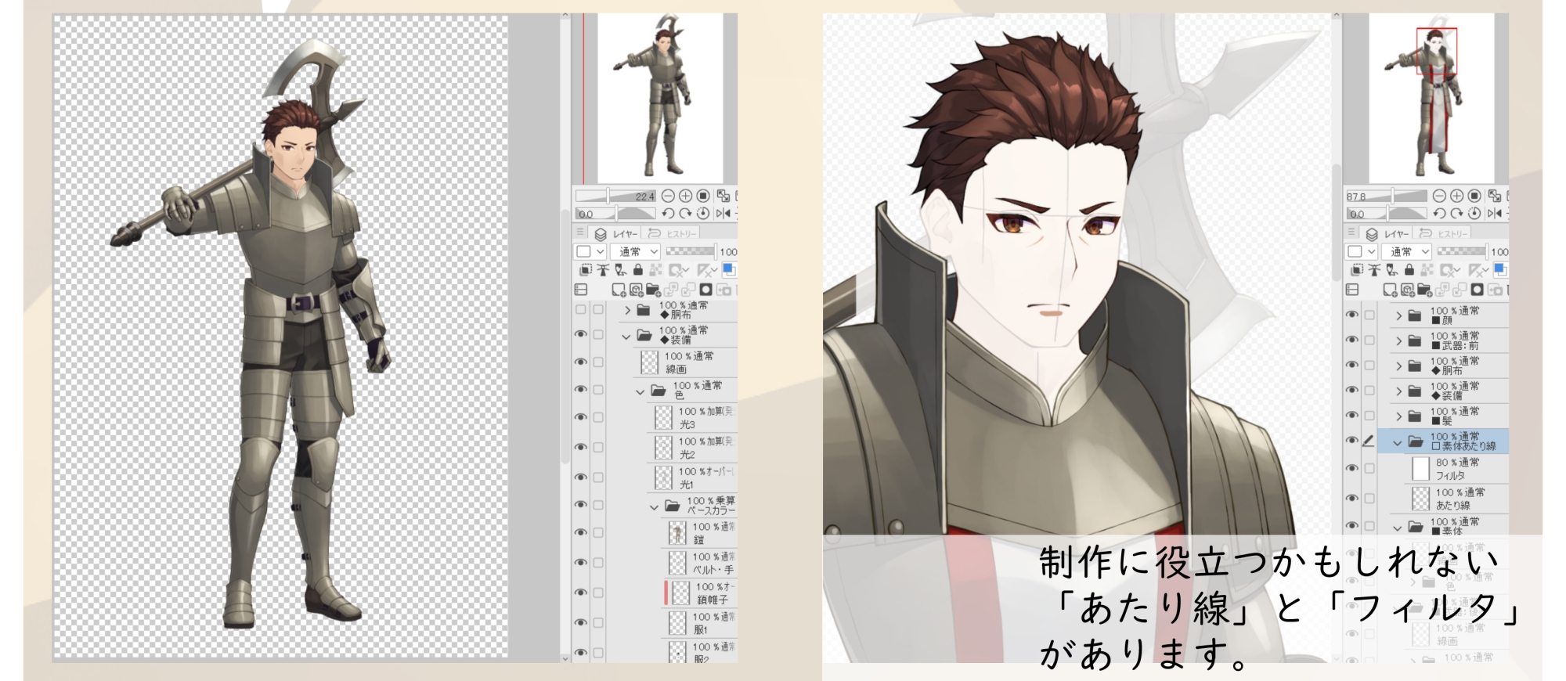Switch to the ヒストリー tab above the 顔 folder
This screenshot has width=1566, height=681.
coord(1445,234)
